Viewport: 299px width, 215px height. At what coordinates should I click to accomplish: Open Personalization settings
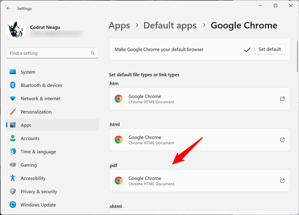[36, 112]
